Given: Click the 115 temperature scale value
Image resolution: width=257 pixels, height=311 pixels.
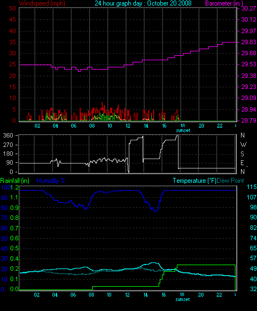Looking at the screenshot, I should pyautogui.click(x=251, y=187).
